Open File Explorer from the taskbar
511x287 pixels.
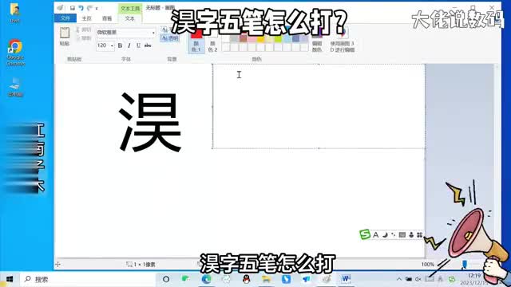266,279
